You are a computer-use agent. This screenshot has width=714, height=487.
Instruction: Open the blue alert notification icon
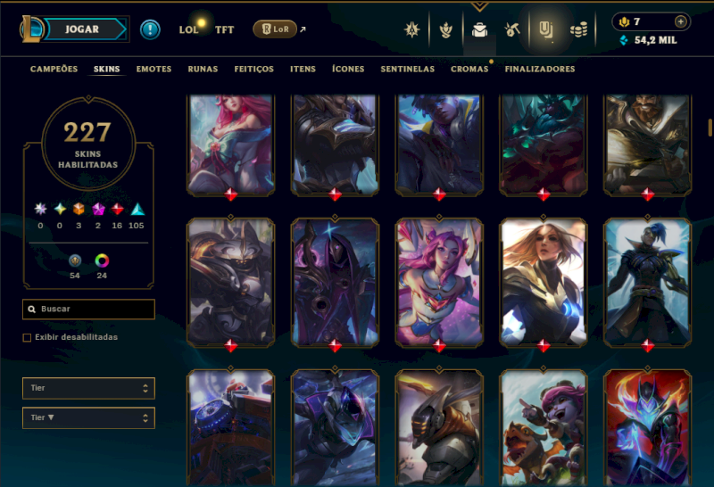click(150, 30)
